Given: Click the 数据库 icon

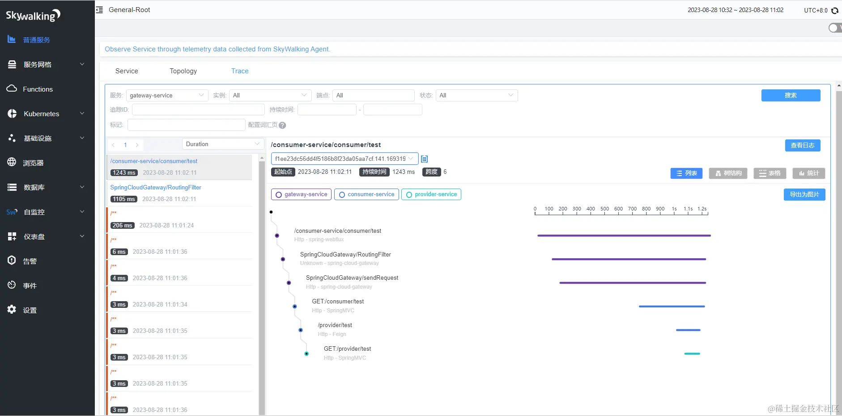Looking at the screenshot, I should click(12, 187).
